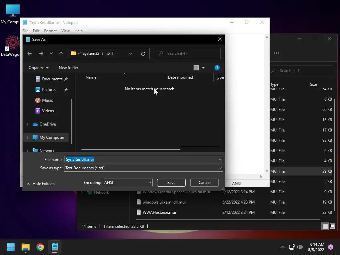Open notifications badge in taskbar
The width and height of the screenshot is (340, 255).
pos(331,247)
